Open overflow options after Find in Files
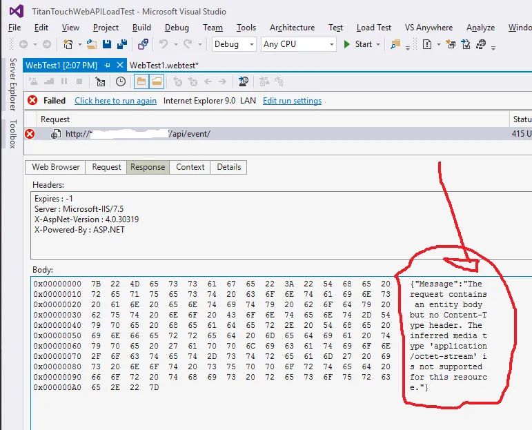This screenshot has width=532, height=430. (408, 48)
